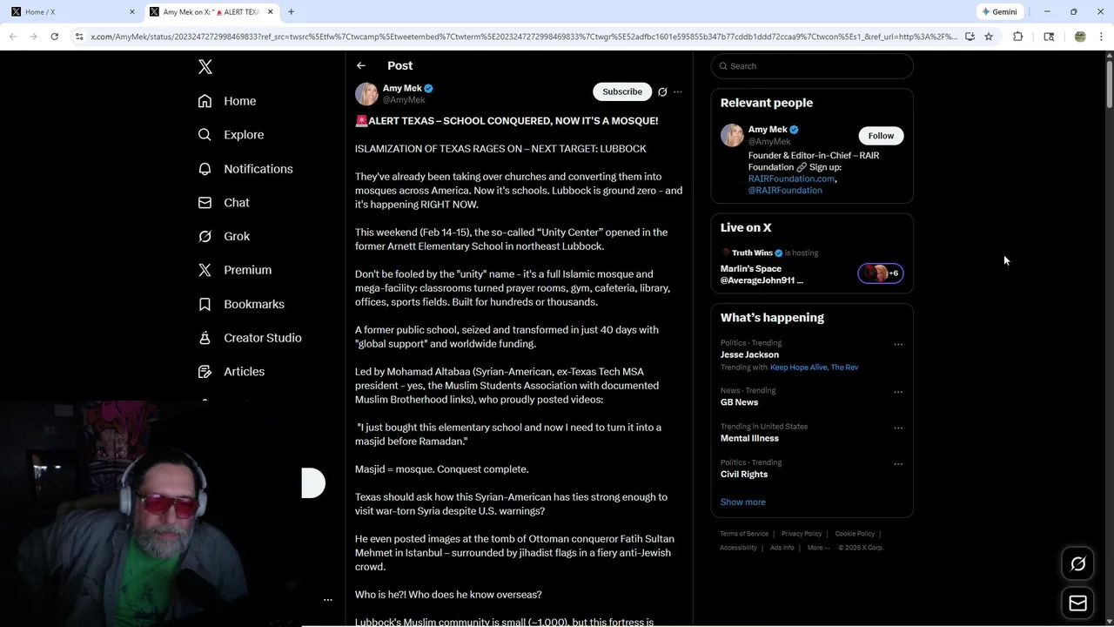Close the Home / X browser tab

click(132, 12)
